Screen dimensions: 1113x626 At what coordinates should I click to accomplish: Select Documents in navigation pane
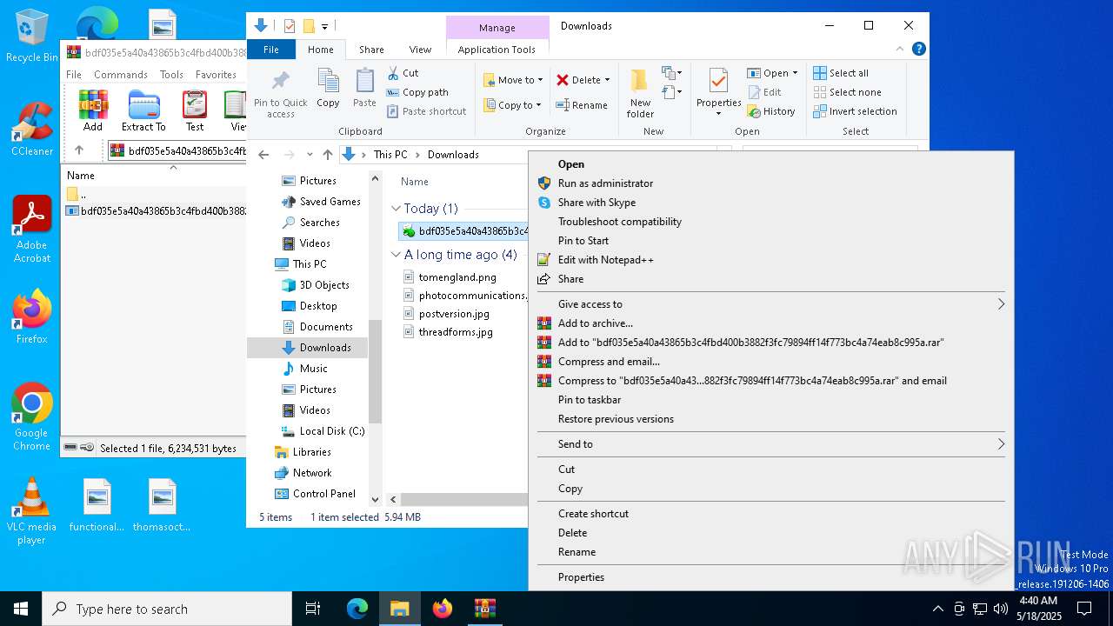click(317, 327)
